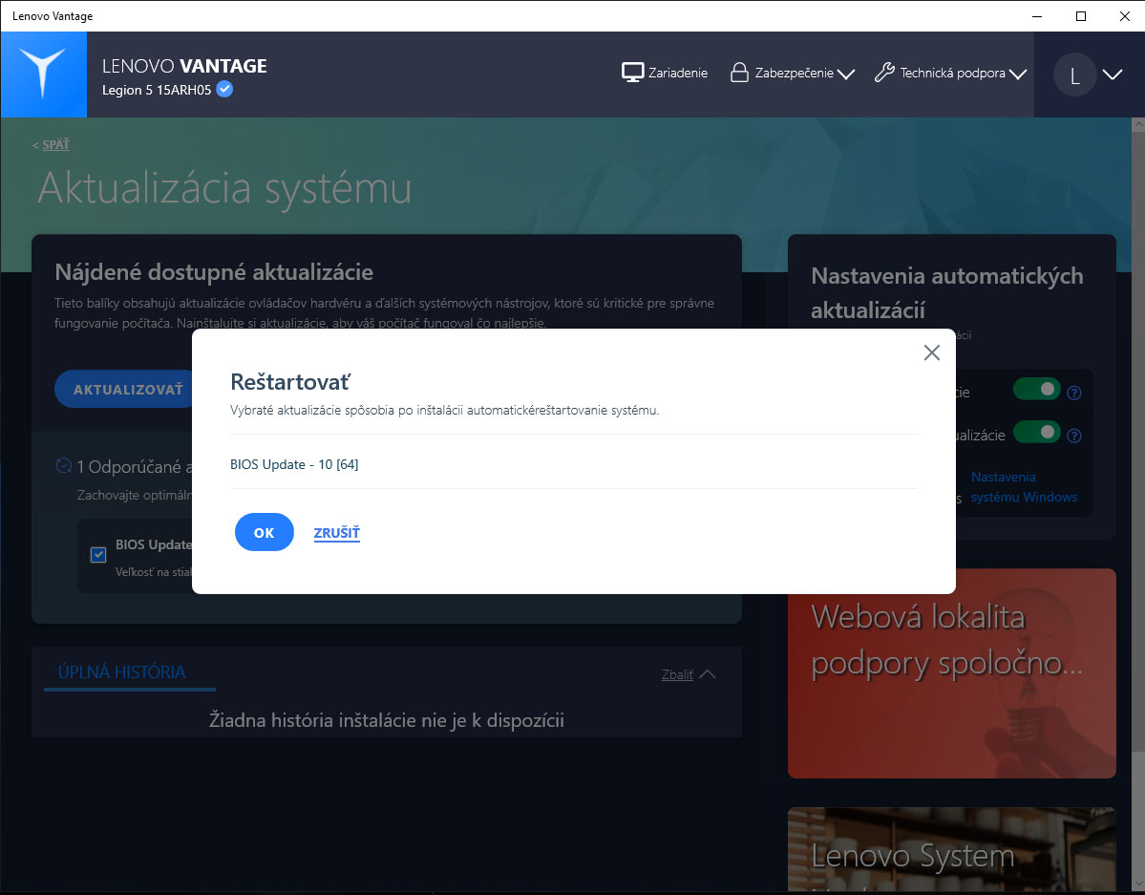Confirm restart with the OK button
This screenshot has height=895, width=1145.
point(265,533)
